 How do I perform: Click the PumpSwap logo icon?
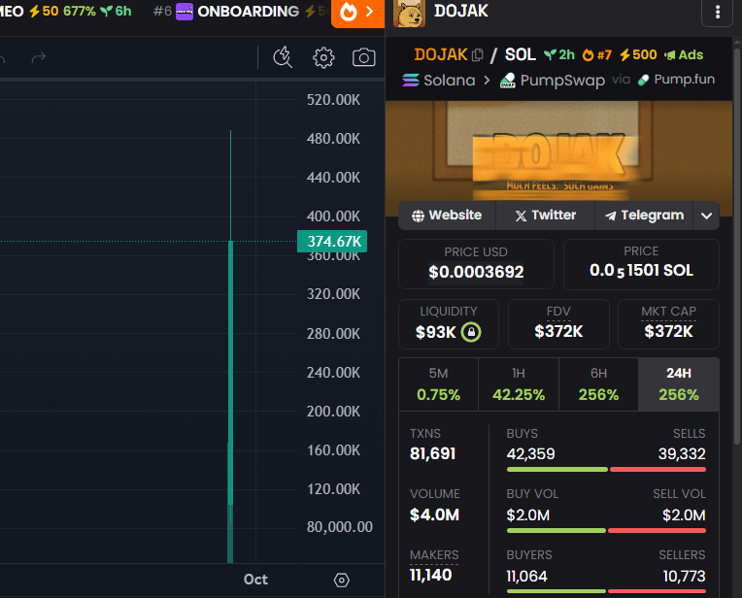point(508,81)
